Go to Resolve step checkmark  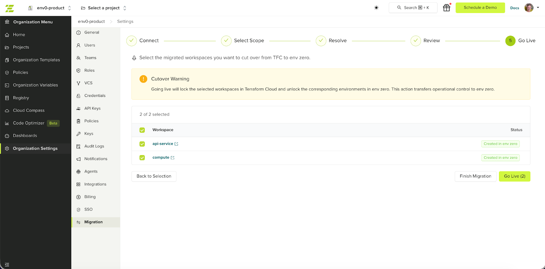point(321,41)
